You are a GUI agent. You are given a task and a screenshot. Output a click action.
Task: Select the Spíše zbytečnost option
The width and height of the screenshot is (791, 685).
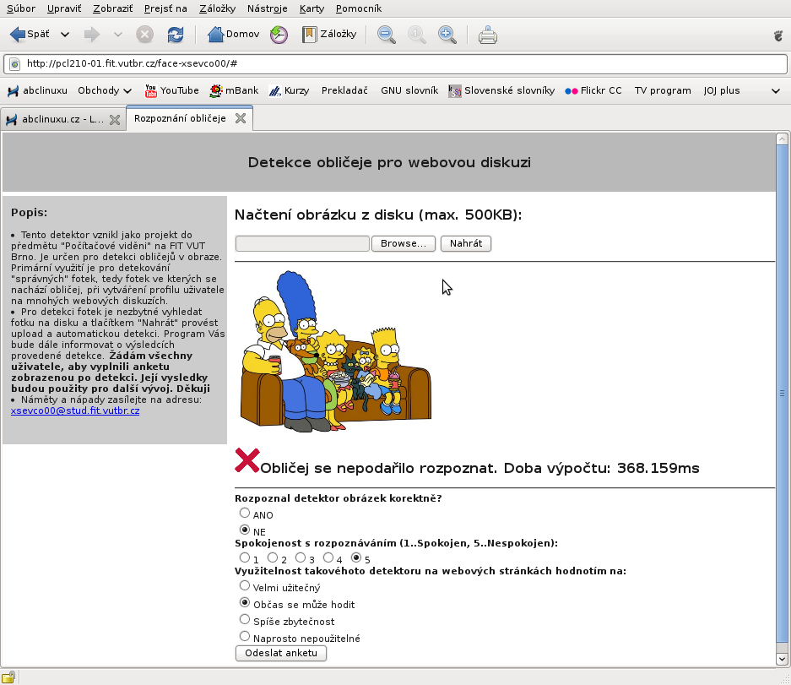(245, 619)
